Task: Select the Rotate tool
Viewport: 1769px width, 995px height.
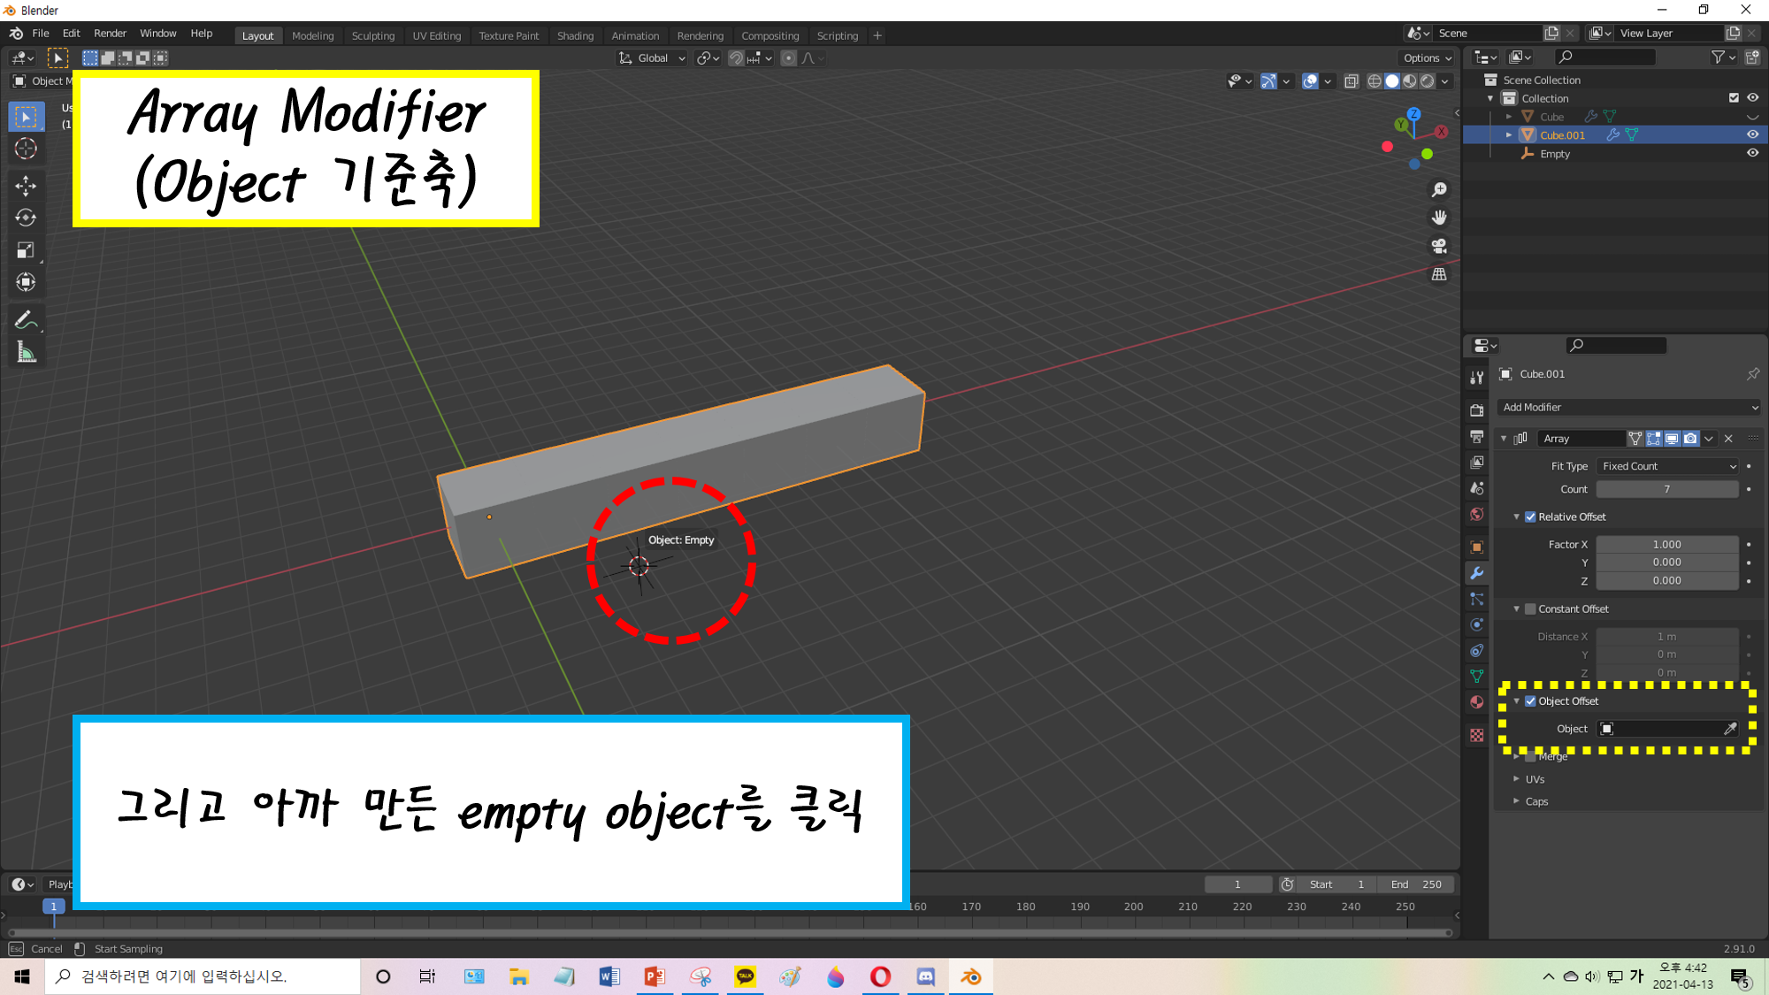Action: (x=26, y=218)
